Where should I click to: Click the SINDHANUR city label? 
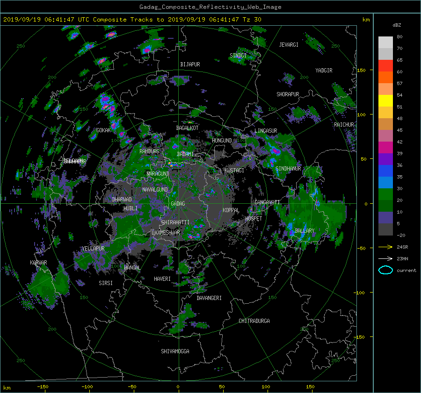coord(288,169)
